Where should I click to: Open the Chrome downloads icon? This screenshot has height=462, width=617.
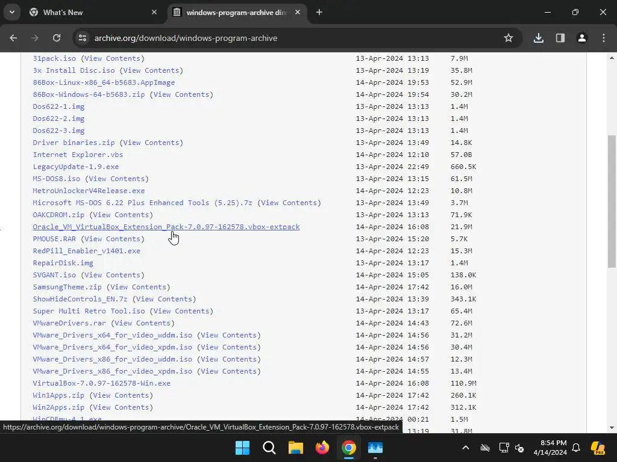coord(538,38)
